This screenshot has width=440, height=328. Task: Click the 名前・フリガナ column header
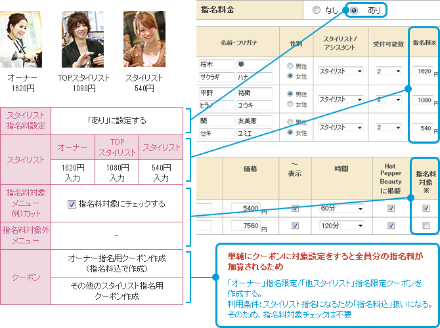[238, 43]
